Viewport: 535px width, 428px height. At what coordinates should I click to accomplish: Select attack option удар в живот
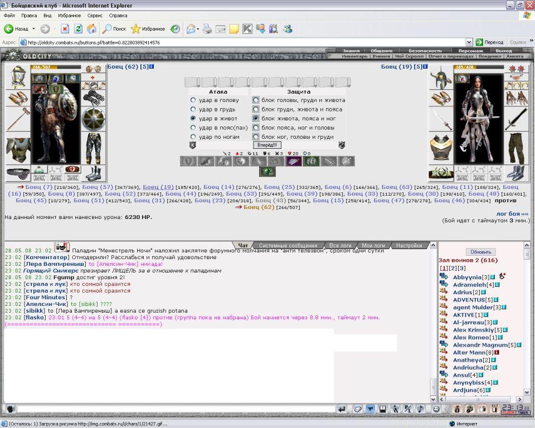click(193, 119)
